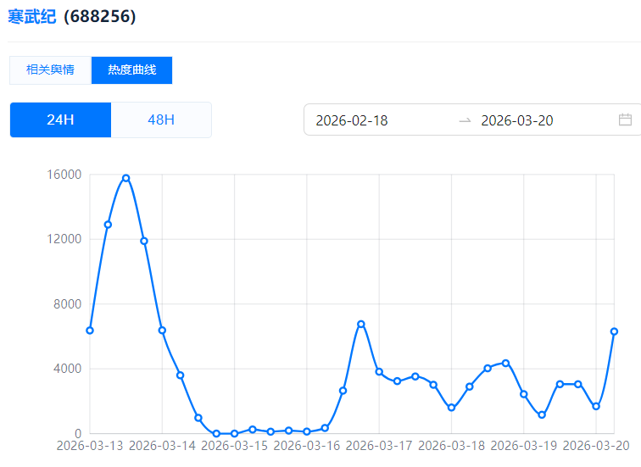Click the 2026-03-20 x-axis date label

pos(596,445)
